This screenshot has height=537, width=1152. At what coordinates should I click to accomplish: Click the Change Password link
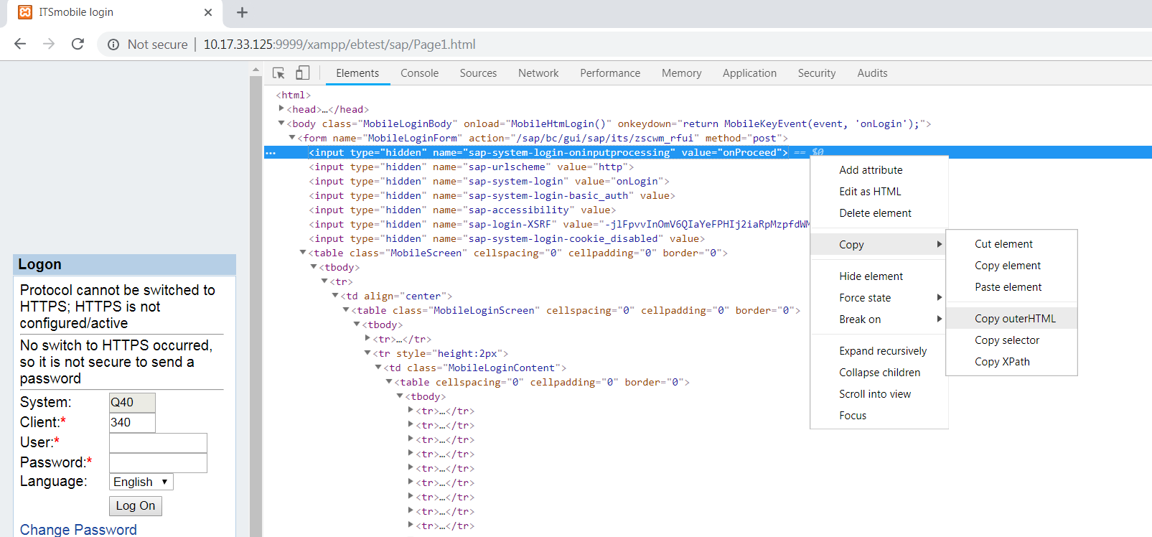click(x=78, y=529)
